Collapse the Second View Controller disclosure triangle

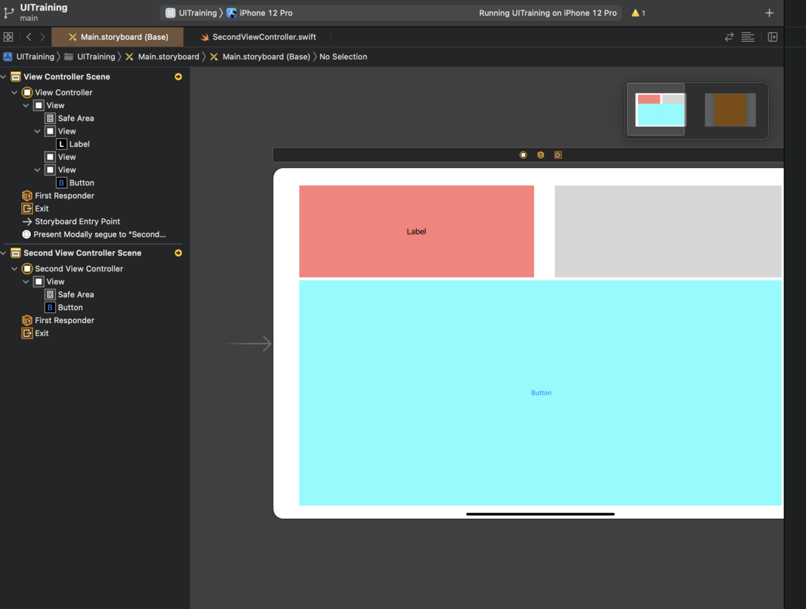pos(15,269)
